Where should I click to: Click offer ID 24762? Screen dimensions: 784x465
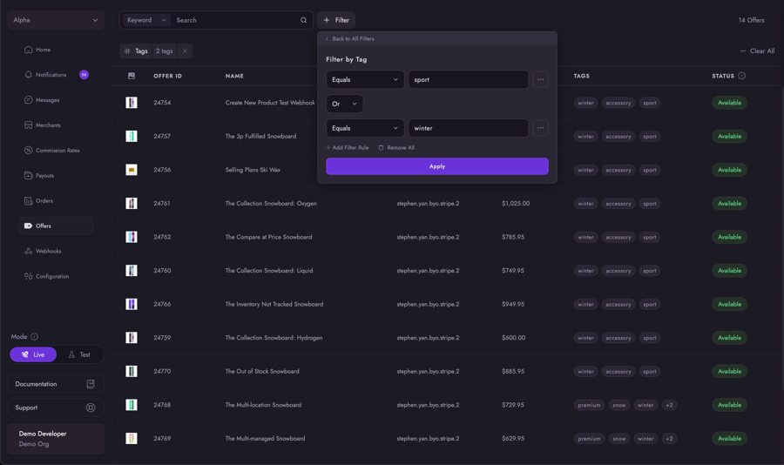pos(162,237)
